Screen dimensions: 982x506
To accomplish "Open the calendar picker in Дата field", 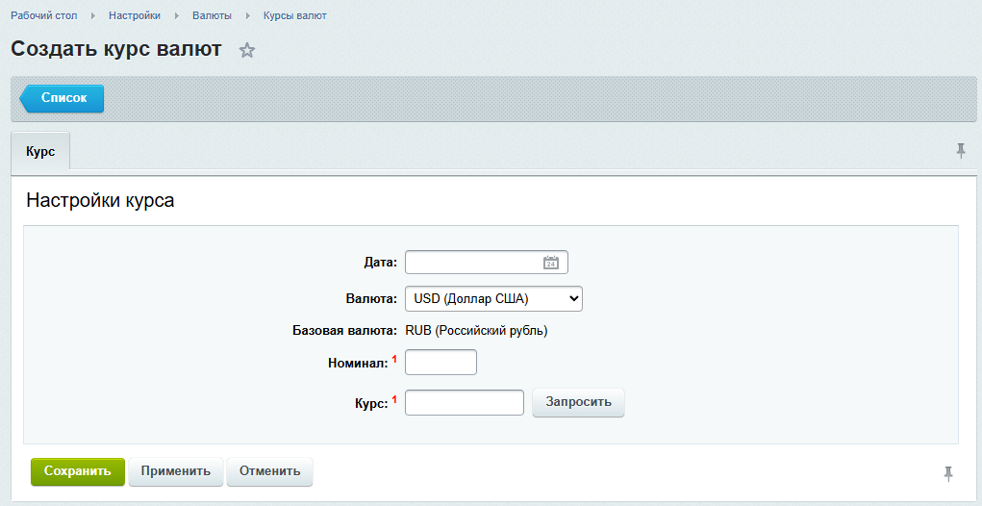I will 550,263.
